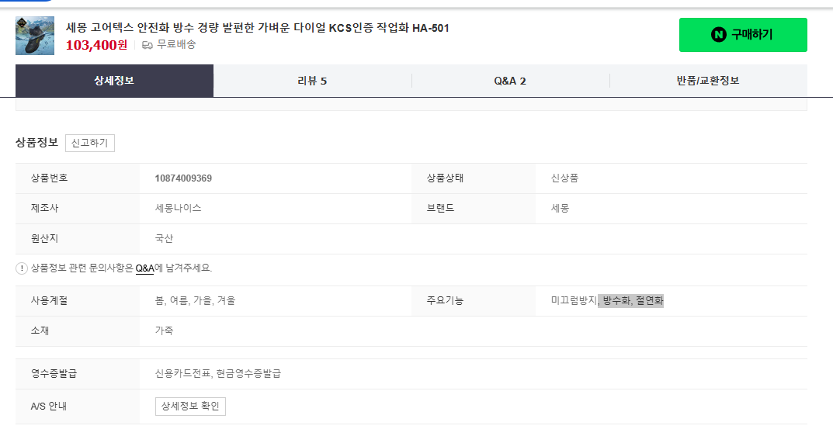The image size is (833, 443).
Task: Click the free shipping truck icon
Action: pyautogui.click(x=148, y=45)
